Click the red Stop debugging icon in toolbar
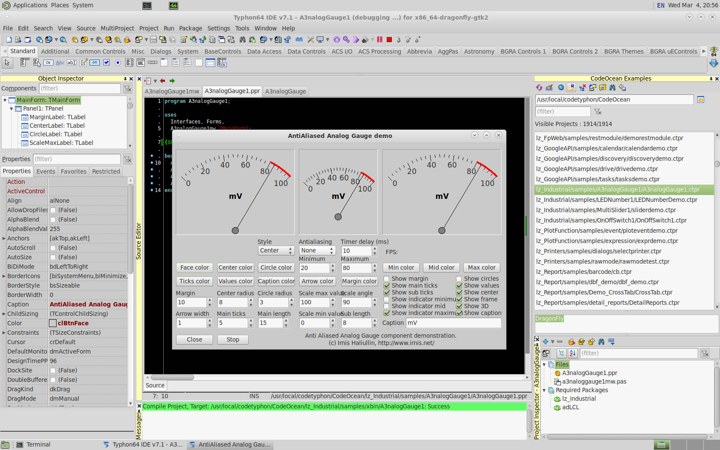Image resolution: width=720 pixels, height=450 pixels. 389,39
